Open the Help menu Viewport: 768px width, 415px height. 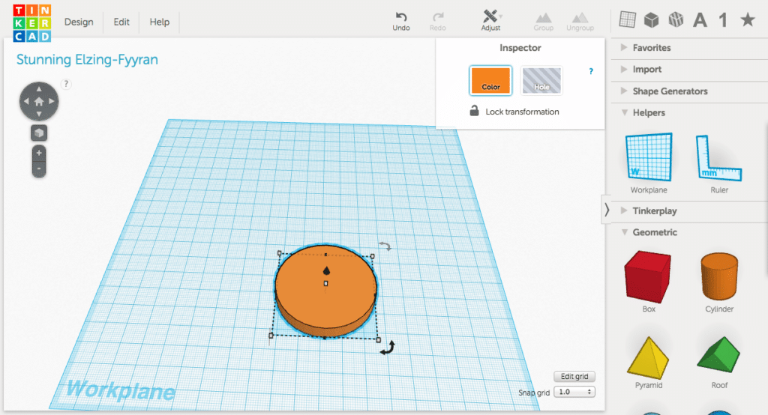point(160,22)
